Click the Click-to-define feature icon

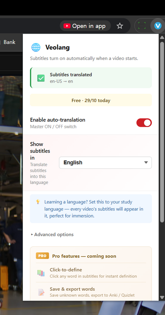click(x=41, y=273)
